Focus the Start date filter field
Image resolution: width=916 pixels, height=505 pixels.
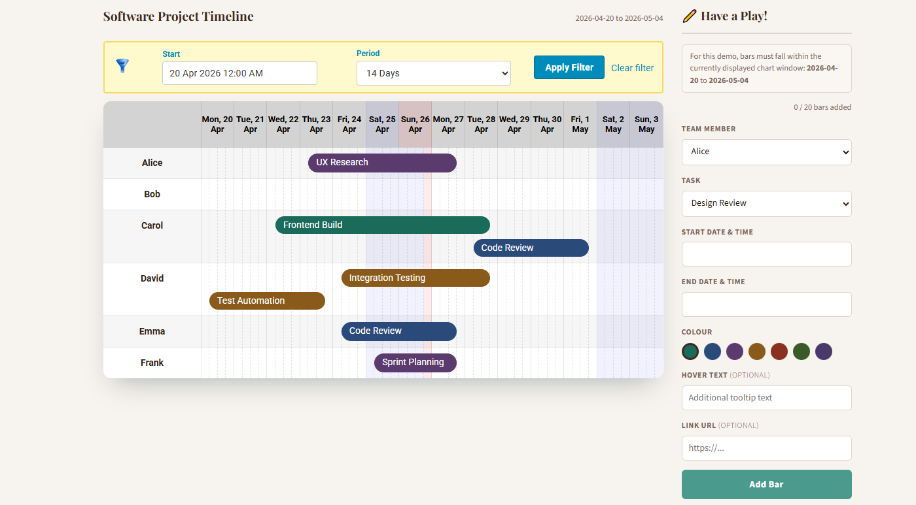pyautogui.click(x=239, y=73)
